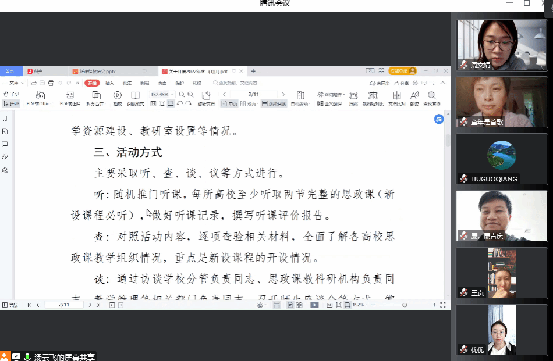Start slideshow with the 播放 icon
Image resolution: width=553 pixels, height=361 pixels.
[x=118, y=95]
